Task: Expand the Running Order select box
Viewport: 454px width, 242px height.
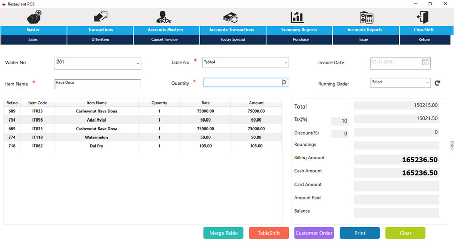Action: tap(427, 83)
